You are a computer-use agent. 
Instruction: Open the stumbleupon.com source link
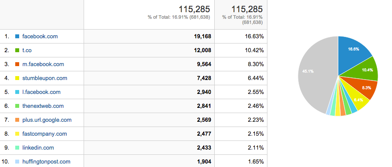(x=45, y=78)
